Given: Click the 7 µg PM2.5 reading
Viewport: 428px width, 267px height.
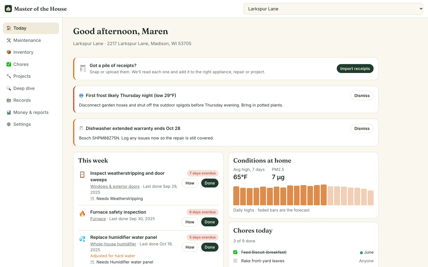Looking at the screenshot, I should coord(278,177).
